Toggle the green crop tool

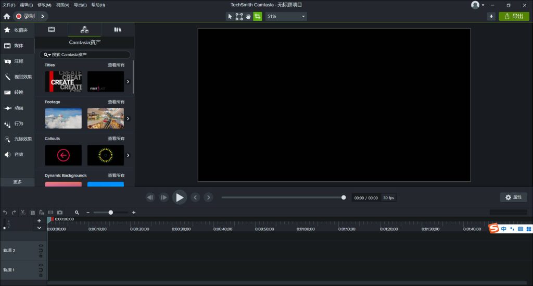(x=258, y=16)
